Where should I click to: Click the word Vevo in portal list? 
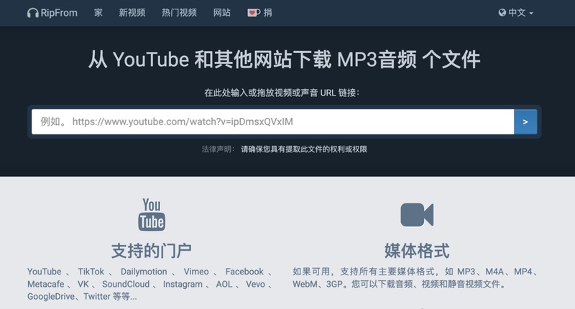click(255, 284)
